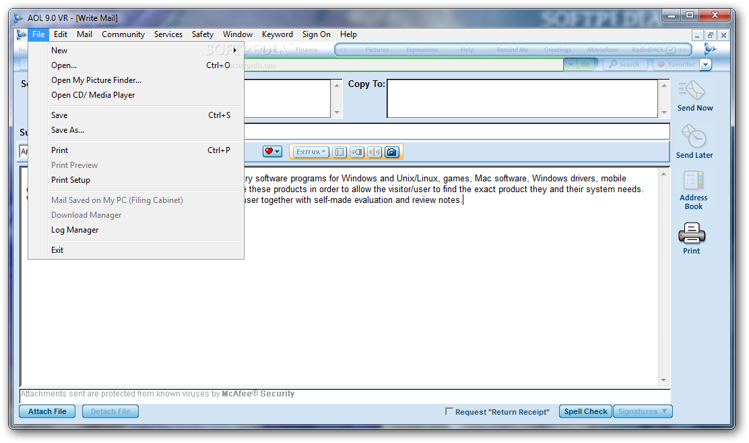Open the Mail menu
Screen dimensions: 749x443
pos(85,34)
